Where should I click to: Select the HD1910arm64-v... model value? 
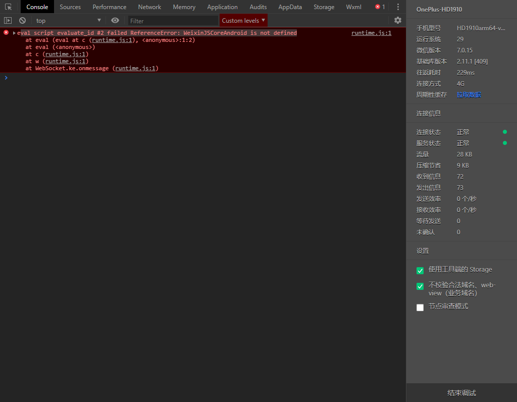pyautogui.click(x=481, y=28)
